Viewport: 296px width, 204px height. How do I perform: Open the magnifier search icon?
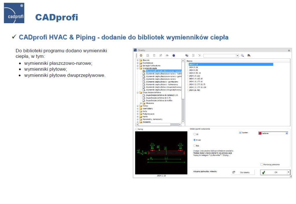tap(242, 55)
